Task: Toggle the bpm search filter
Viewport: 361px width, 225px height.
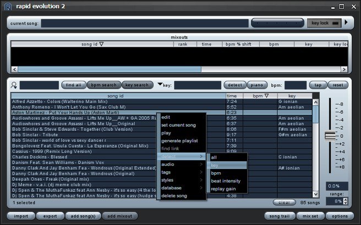Action: 104,85
